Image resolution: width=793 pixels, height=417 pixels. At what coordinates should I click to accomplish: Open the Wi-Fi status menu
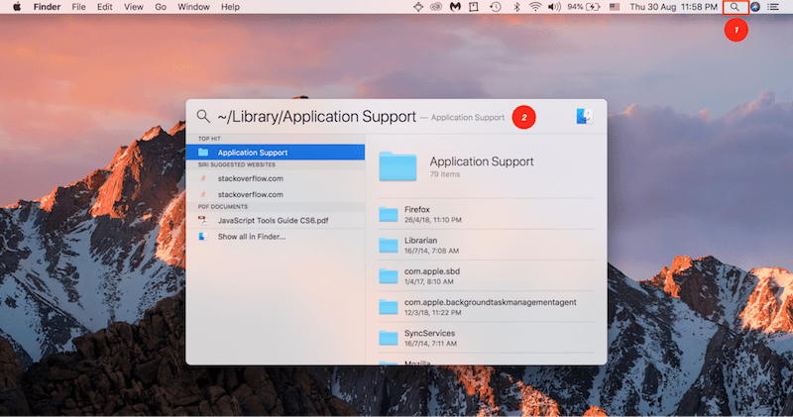(x=535, y=7)
